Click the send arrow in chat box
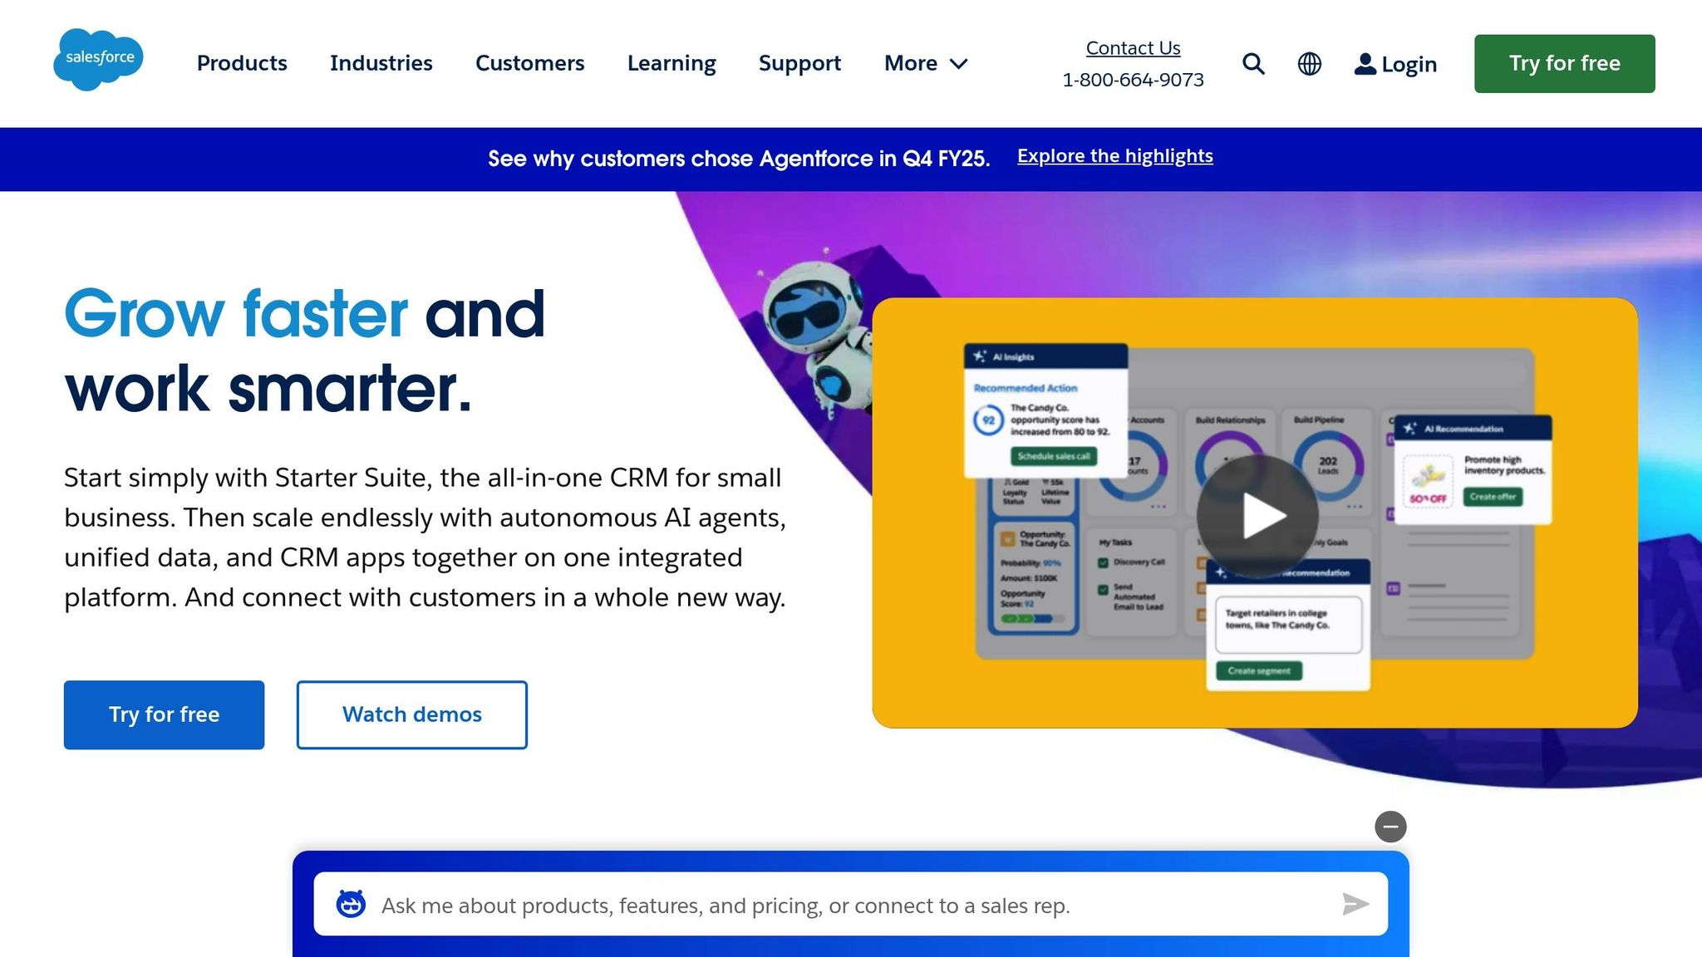Screen dimensions: 1702x957 (1355, 904)
